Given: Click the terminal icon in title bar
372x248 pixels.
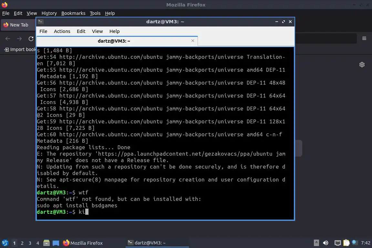Looking at the screenshot, I should click(x=40, y=22).
